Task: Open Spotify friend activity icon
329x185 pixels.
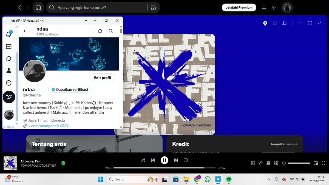Action: pos(274,8)
